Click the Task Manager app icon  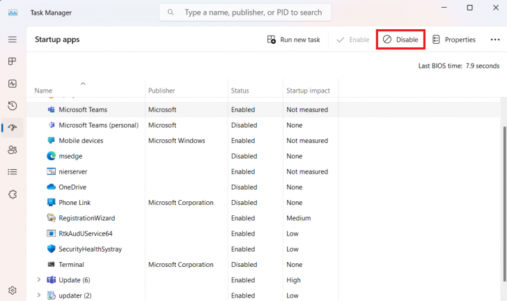(x=13, y=13)
